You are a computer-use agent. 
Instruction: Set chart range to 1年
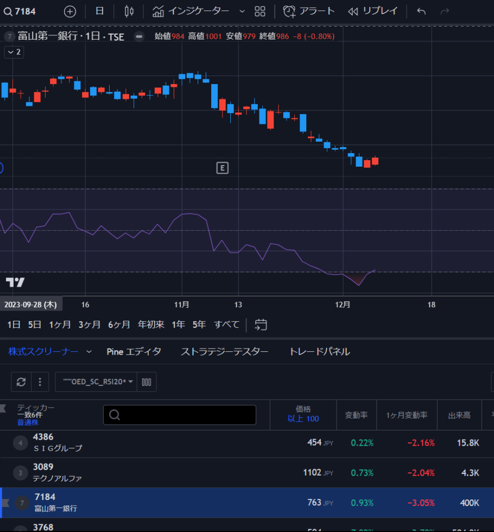tap(179, 325)
